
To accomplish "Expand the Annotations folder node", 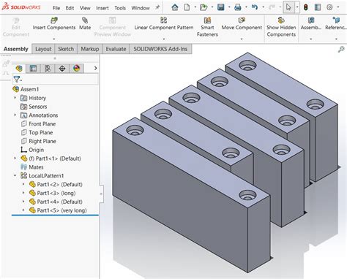I will (15, 115).
